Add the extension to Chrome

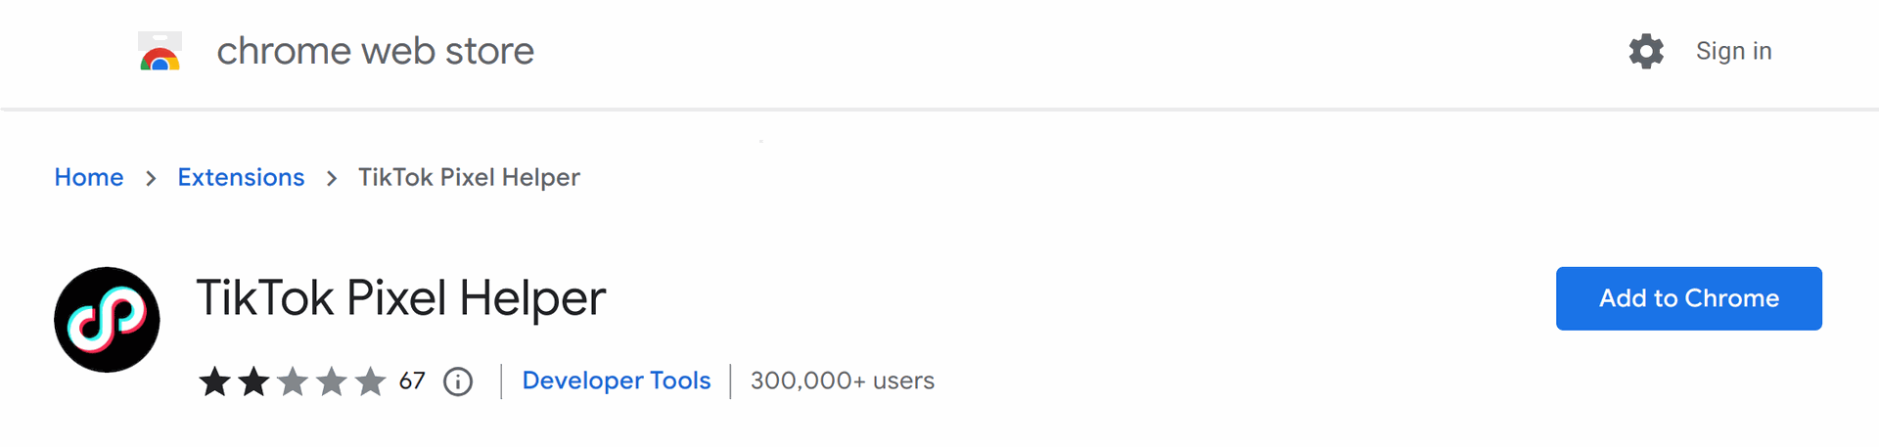[1689, 298]
